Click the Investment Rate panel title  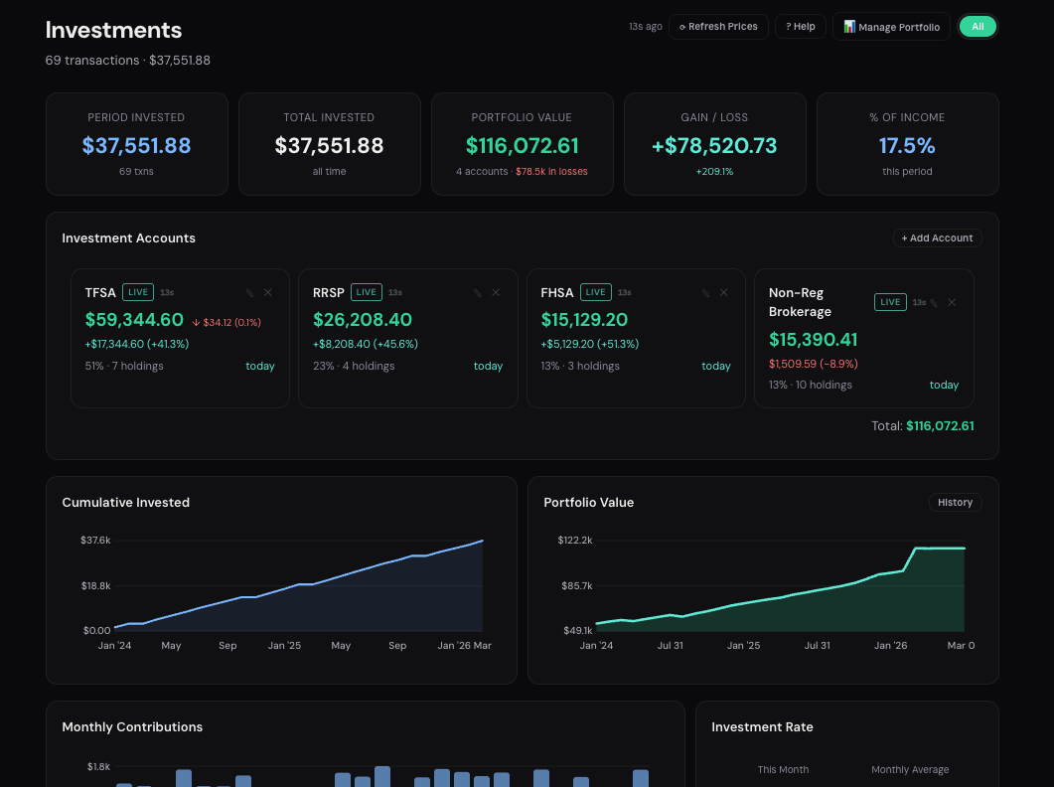pyautogui.click(x=762, y=727)
